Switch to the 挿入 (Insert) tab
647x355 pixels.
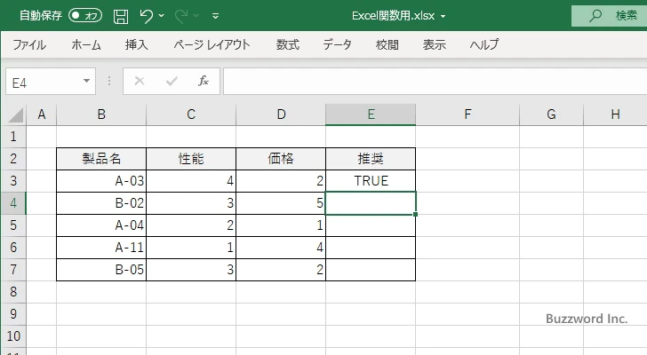(136, 44)
